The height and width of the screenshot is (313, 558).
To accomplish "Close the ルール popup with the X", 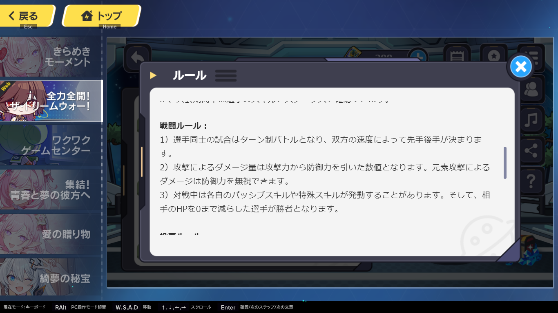I will tap(521, 66).
